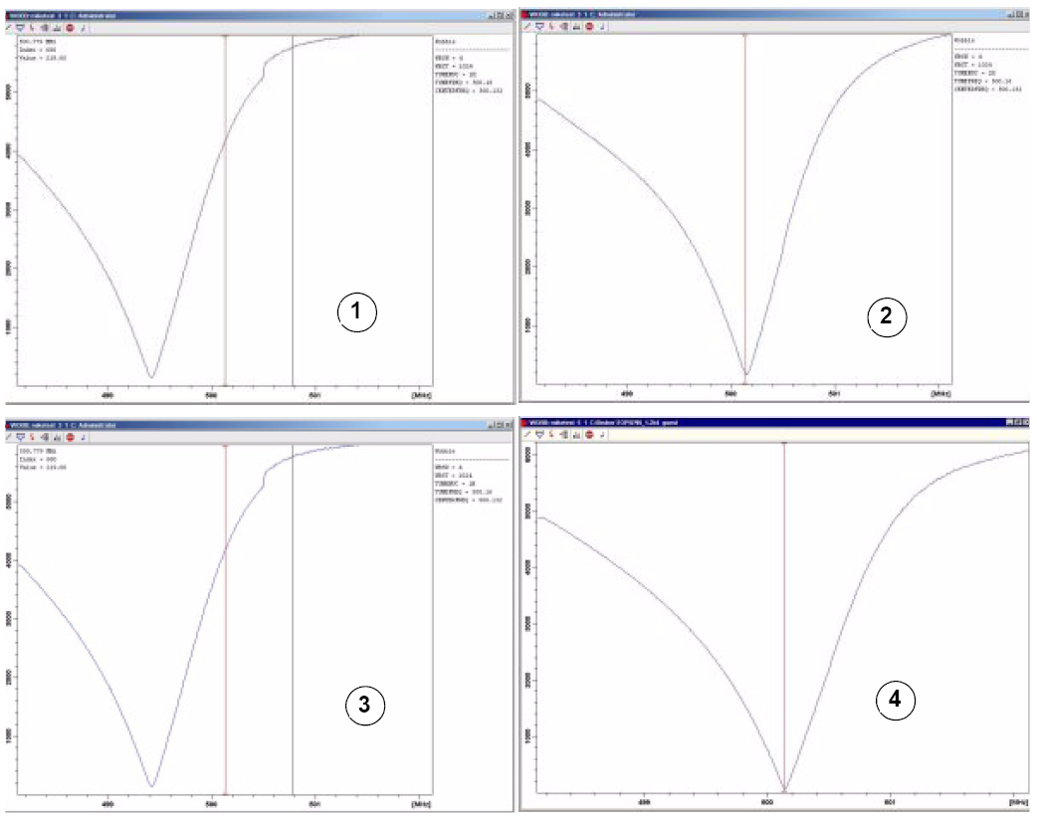
Task: Click the [MHz] axis label in top-right plot
Action: (940, 393)
